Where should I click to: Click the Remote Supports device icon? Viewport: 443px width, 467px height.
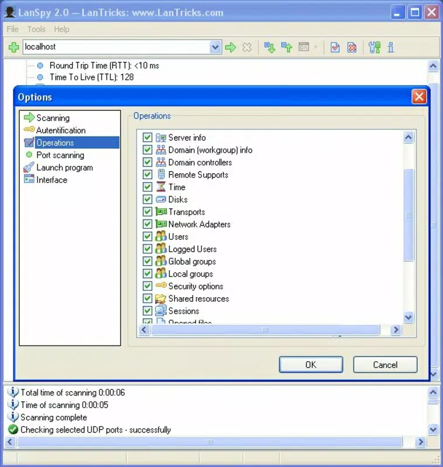(161, 174)
